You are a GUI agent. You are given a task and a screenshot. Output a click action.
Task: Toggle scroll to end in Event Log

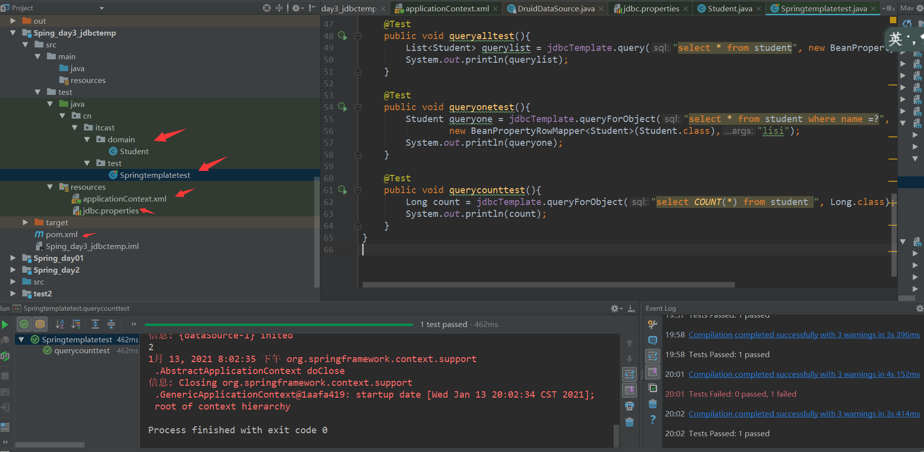pos(653,371)
